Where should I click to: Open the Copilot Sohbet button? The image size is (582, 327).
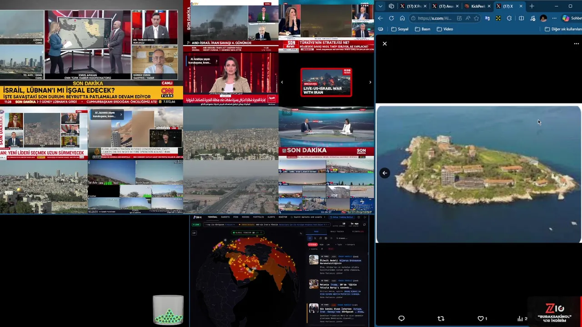pos(572,18)
